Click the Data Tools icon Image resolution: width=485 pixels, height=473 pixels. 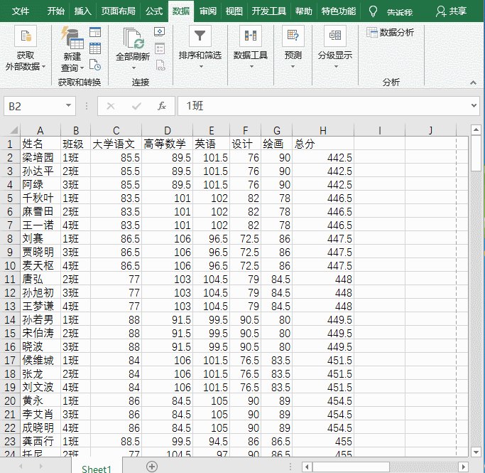[x=251, y=36]
